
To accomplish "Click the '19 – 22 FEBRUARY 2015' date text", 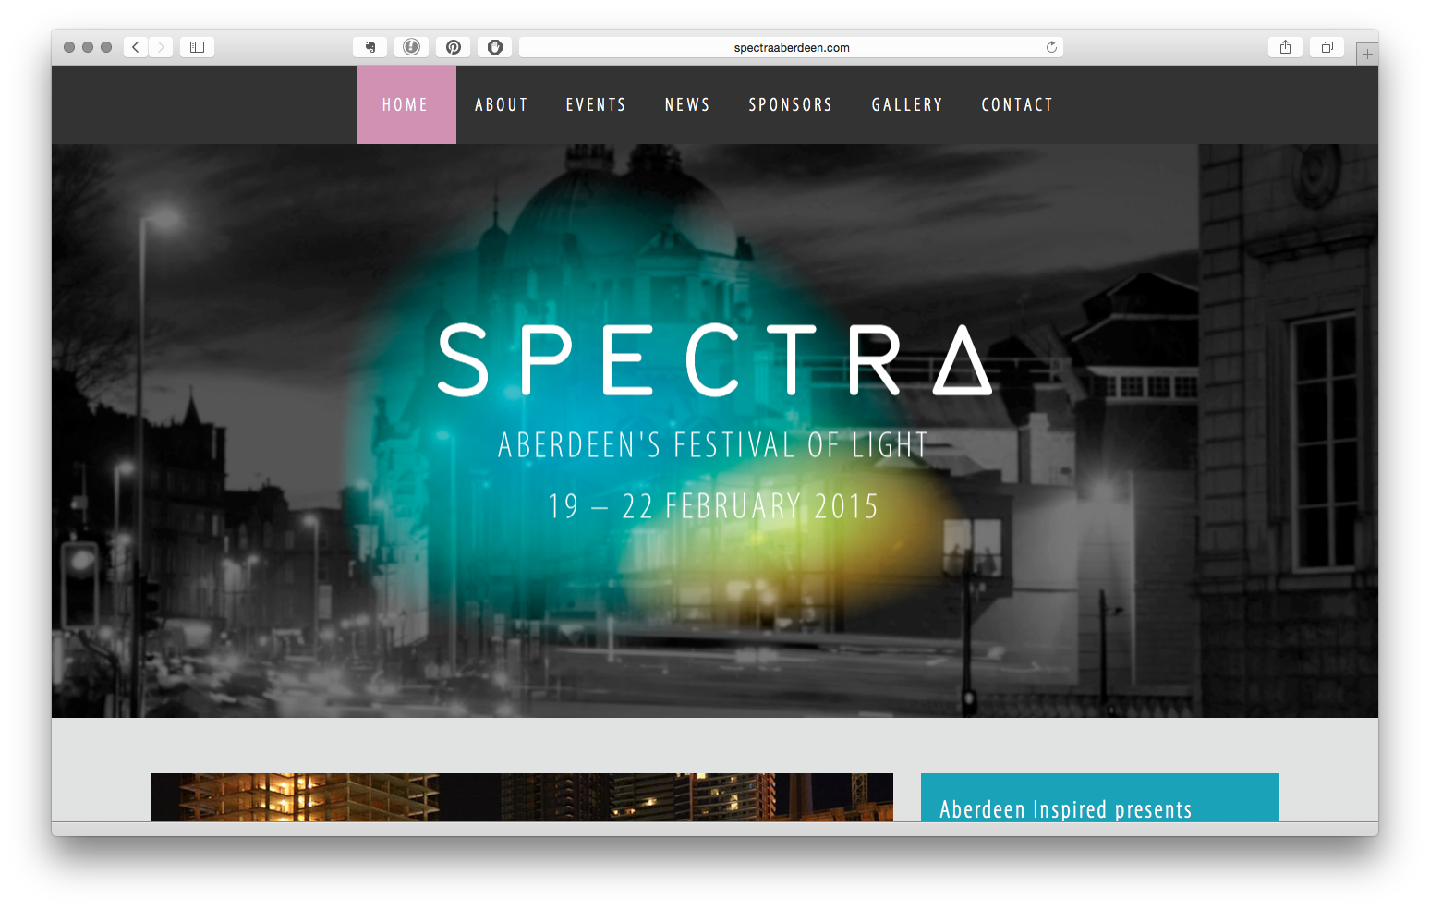I will [x=713, y=506].
